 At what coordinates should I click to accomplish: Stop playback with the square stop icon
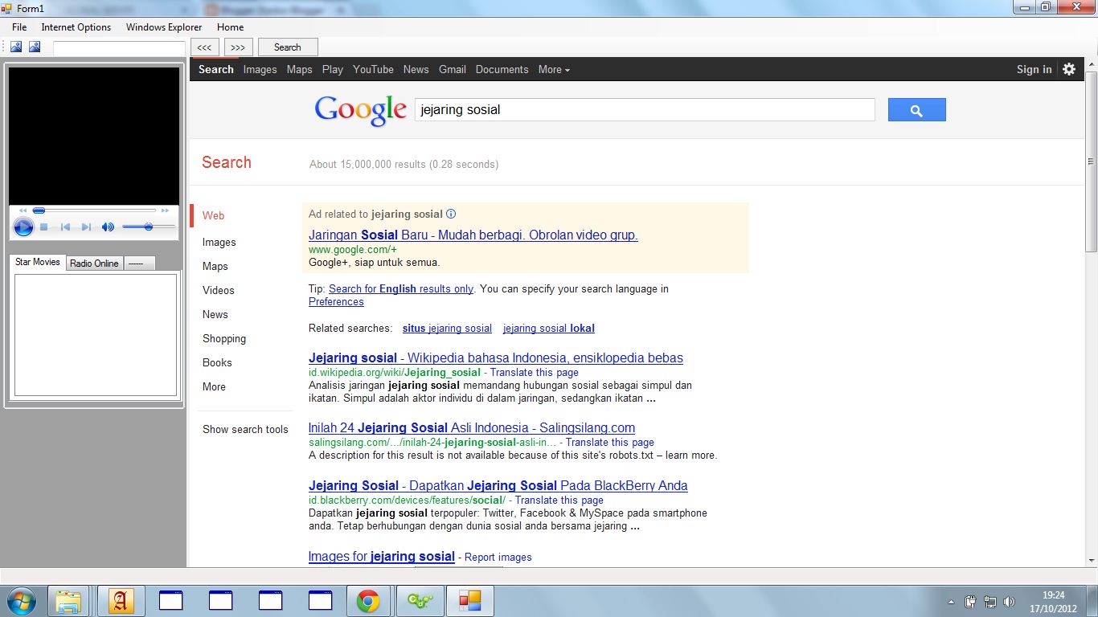[44, 227]
